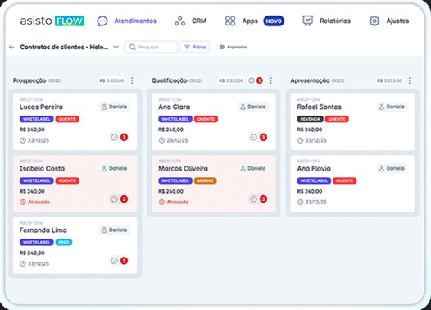
Task: Click the REVENDA tag on Rafael Santos
Action: [x=310, y=119]
